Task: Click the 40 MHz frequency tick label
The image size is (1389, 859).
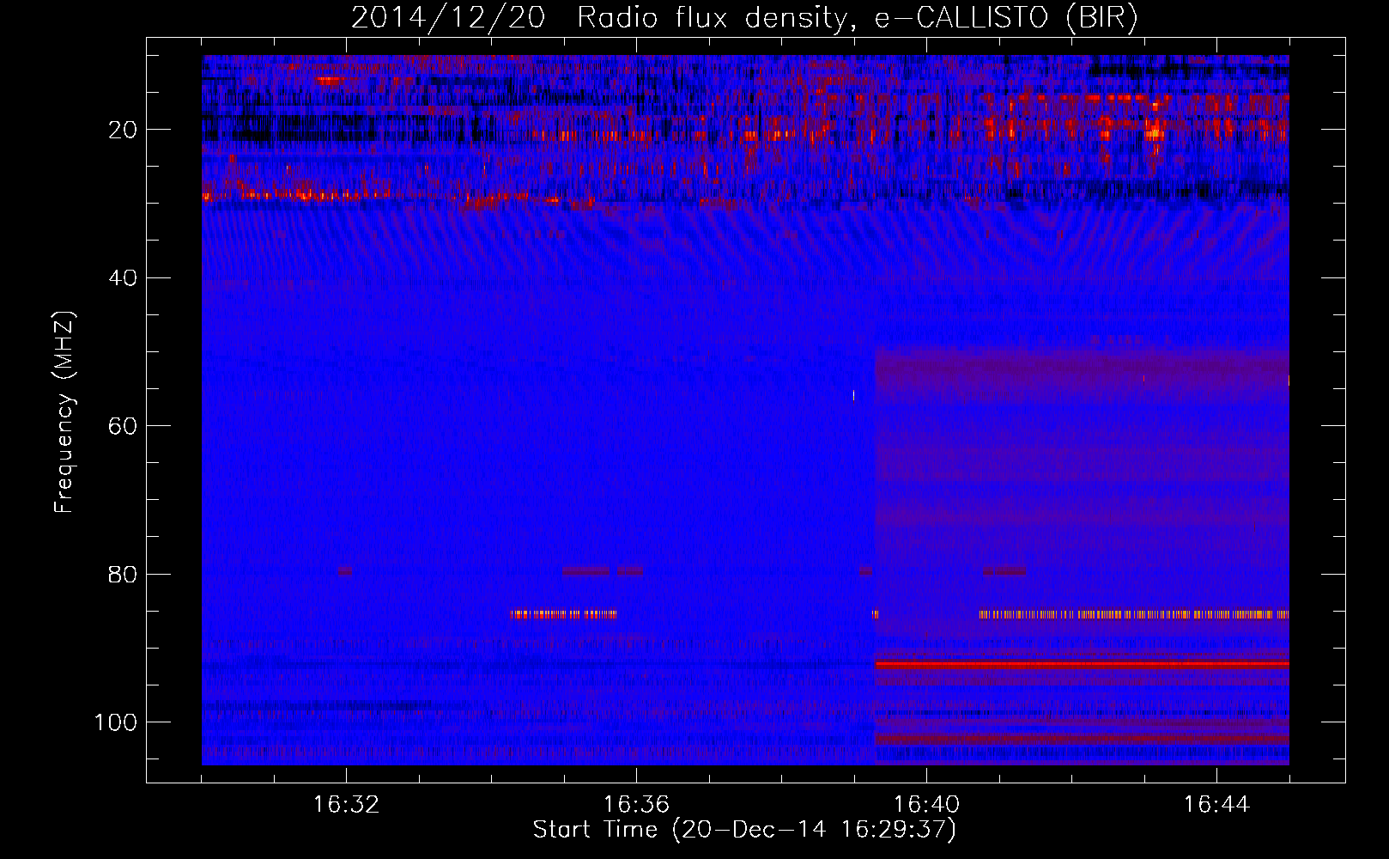Action: tap(123, 278)
